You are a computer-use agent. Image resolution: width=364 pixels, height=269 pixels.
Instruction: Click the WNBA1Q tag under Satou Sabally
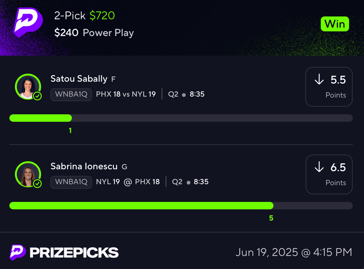pos(71,94)
